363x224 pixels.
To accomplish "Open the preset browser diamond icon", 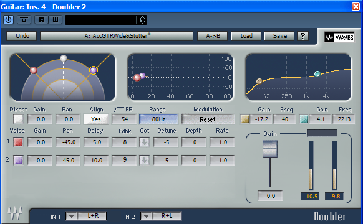I will coord(142,20).
